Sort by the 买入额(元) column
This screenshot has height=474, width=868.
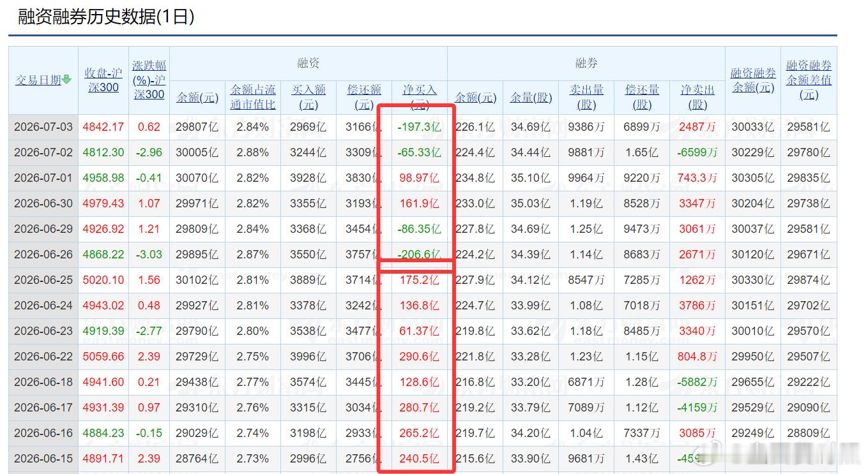[x=308, y=97]
